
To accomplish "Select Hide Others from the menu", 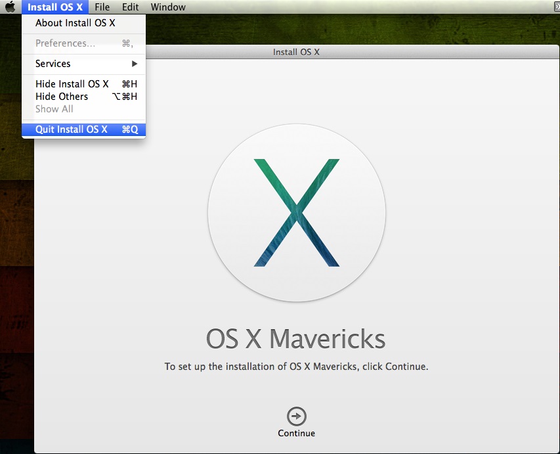I will tap(62, 97).
